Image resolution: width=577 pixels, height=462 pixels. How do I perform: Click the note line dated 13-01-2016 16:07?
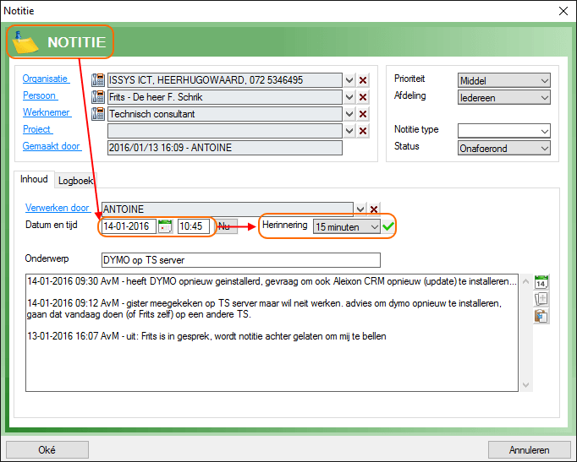[206, 336]
